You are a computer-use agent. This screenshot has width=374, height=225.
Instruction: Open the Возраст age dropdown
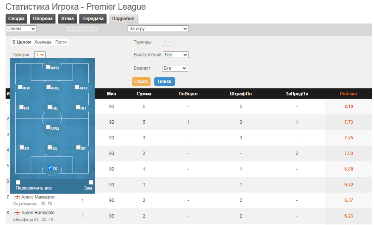(x=175, y=68)
